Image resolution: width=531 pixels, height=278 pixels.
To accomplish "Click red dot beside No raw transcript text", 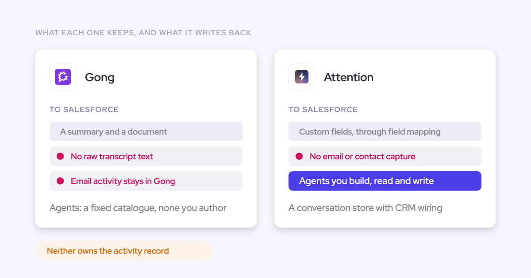I will click(x=60, y=156).
